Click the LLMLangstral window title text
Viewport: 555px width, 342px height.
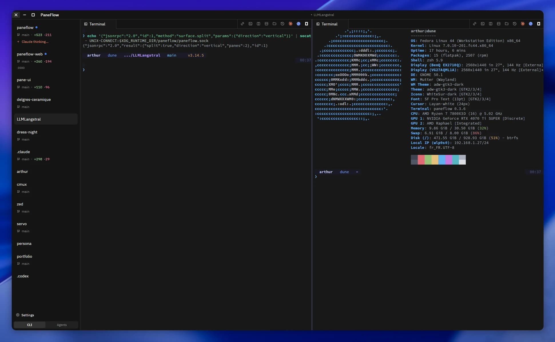(324, 15)
